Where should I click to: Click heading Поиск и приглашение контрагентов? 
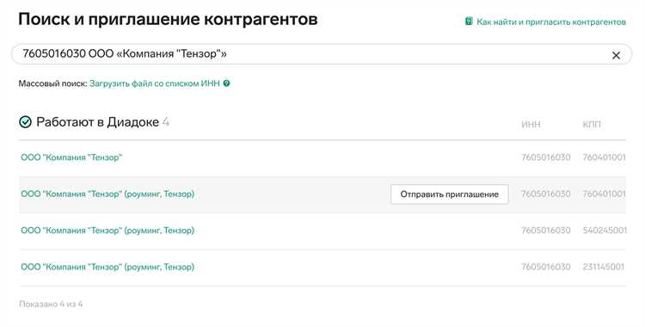(168, 19)
